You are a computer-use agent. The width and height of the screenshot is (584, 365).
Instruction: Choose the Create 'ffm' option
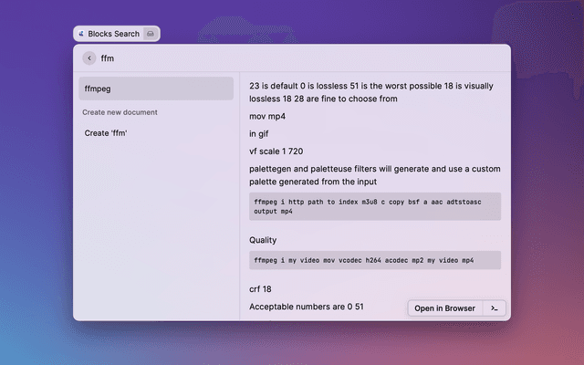(106, 133)
